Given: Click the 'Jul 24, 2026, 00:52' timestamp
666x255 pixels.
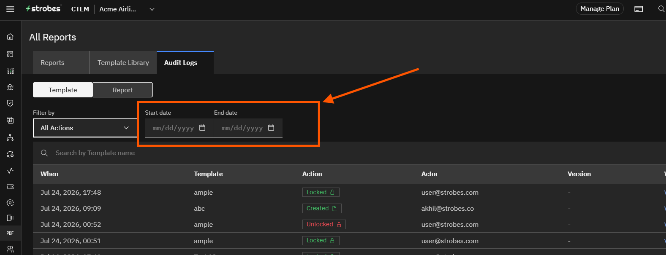Looking at the screenshot, I should point(71,225).
